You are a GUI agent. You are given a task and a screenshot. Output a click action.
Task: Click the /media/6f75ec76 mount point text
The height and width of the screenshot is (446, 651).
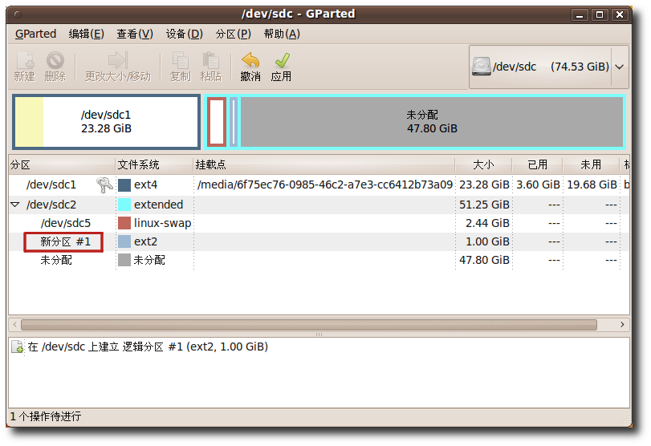coord(324,184)
